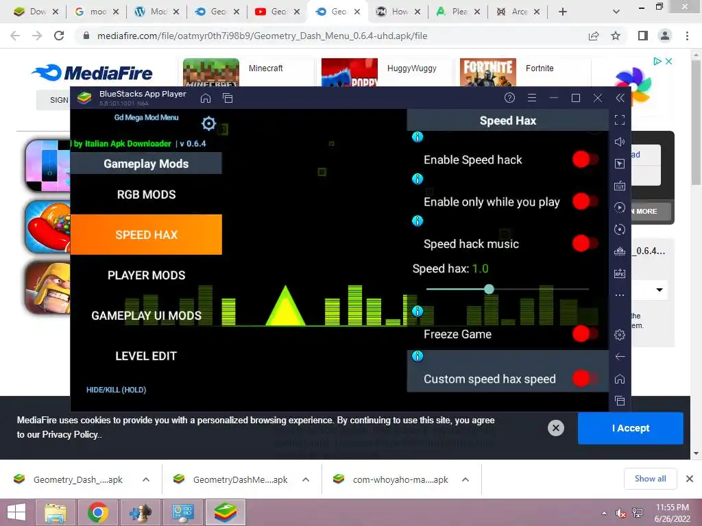Image resolution: width=702 pixels, height=526 pixels.
Task: Show more BlueStacks sidebar tools (three dots)
Action: 620,295
